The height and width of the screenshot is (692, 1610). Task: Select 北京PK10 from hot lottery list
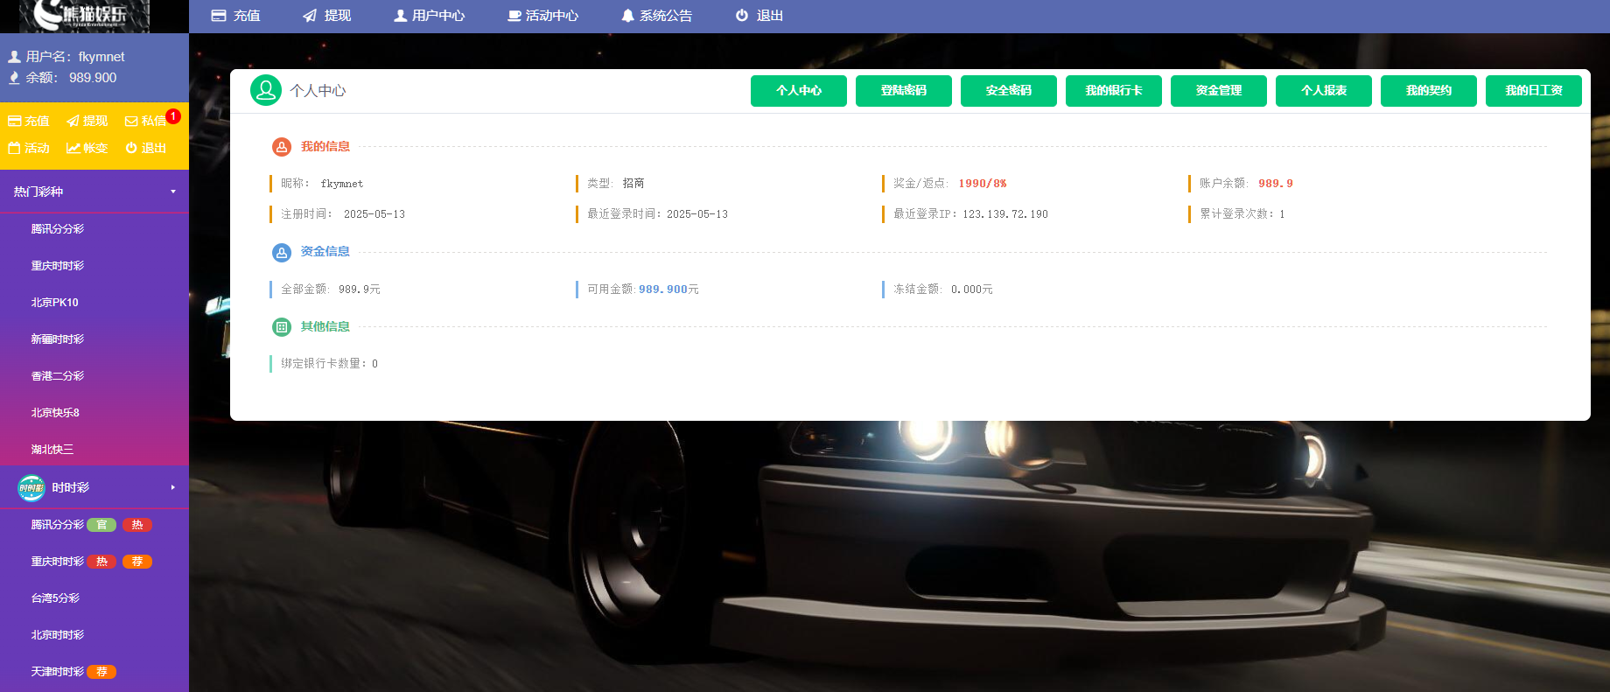point(55,303)
